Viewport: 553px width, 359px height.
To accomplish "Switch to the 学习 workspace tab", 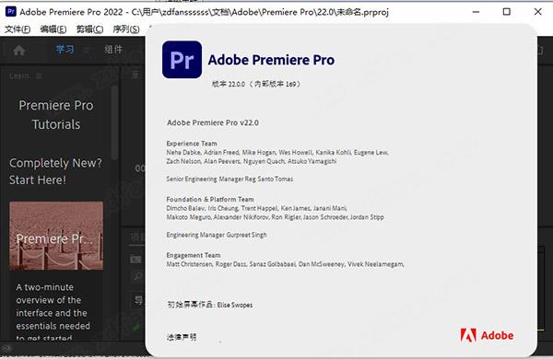I will click(x=65, y=50).
